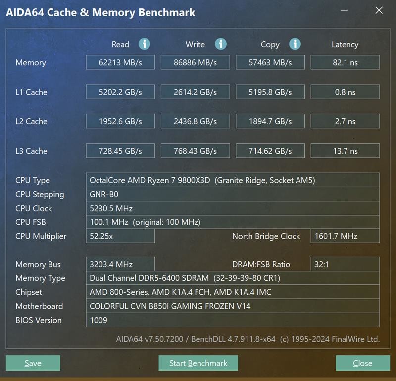Screen dimensions: 396x381
Task: Select the Memory write speed result field
Action: coord(195,62)
